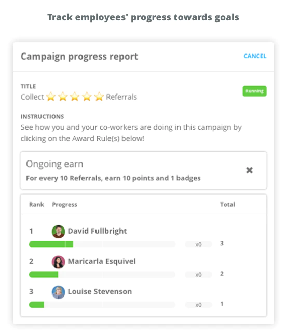Click Louise Stevenson's progress bar
Screen dimensions: 287x336
102,305
